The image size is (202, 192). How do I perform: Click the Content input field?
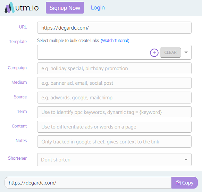click(x=114, y=127)
